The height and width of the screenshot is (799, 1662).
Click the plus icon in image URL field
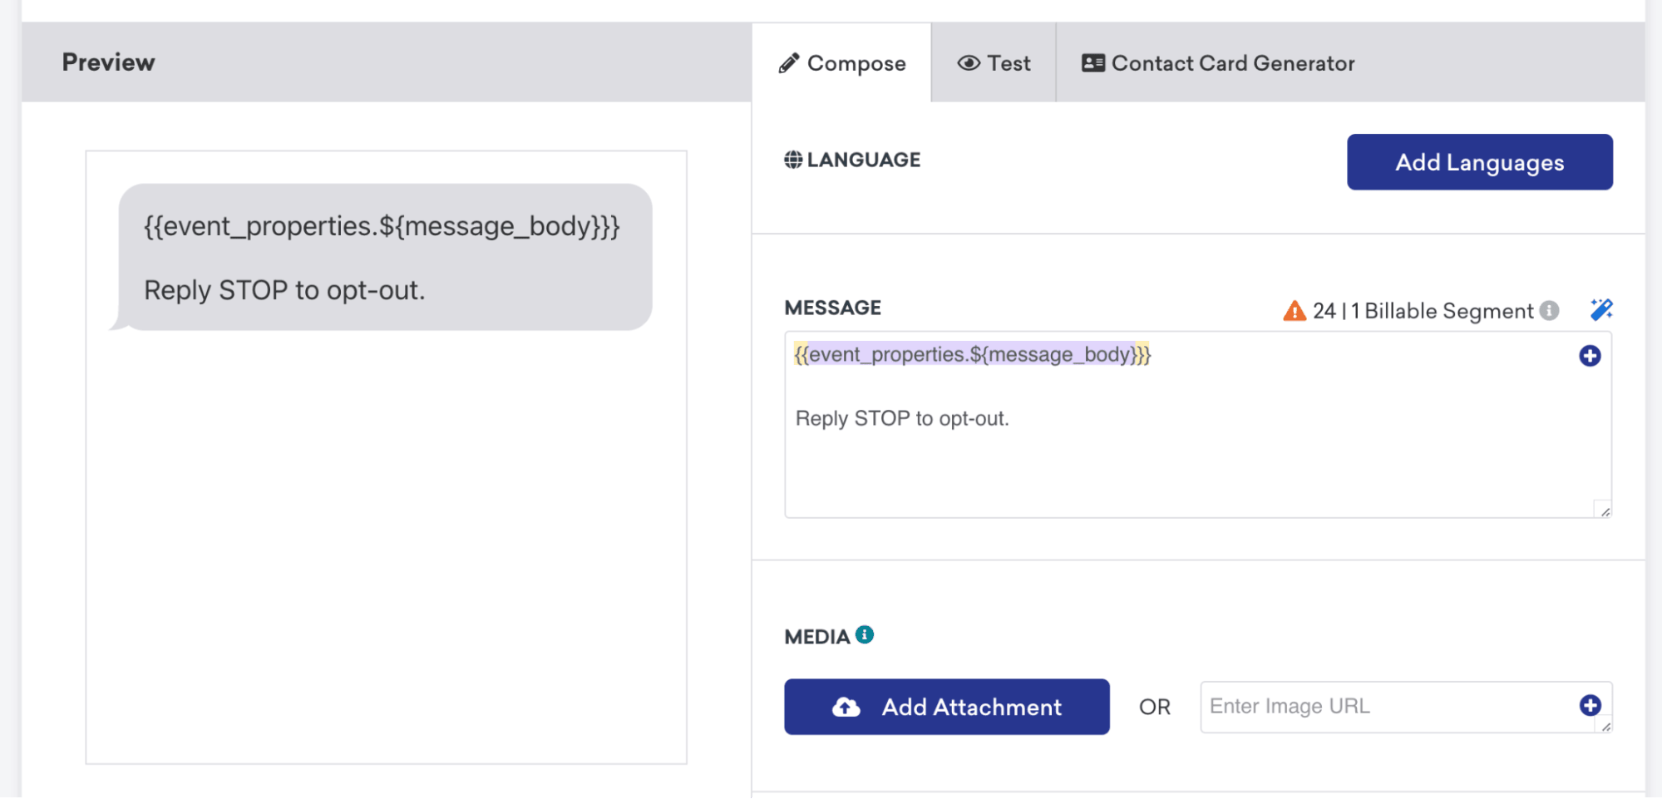click(x=1590, y=705)
